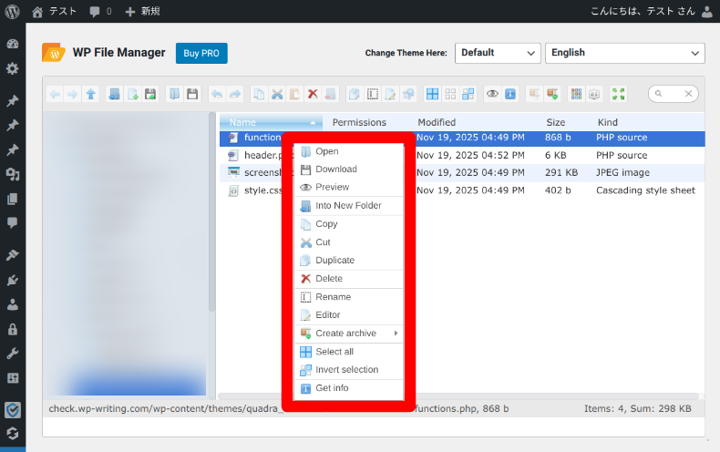Choose Invert selection from context menu
The height and width of the screenshot is (452, 720).
(x=348, y=370)
